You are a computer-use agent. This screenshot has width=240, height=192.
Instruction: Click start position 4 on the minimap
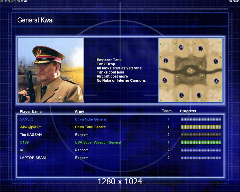pyautogui.click(x=216, y=81)
